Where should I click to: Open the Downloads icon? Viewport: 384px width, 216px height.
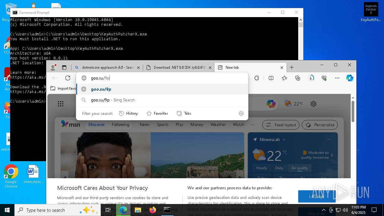[311, 78]
